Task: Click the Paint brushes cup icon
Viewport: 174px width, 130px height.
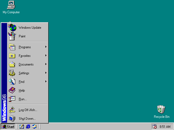Action: click(x=12, y=36)
